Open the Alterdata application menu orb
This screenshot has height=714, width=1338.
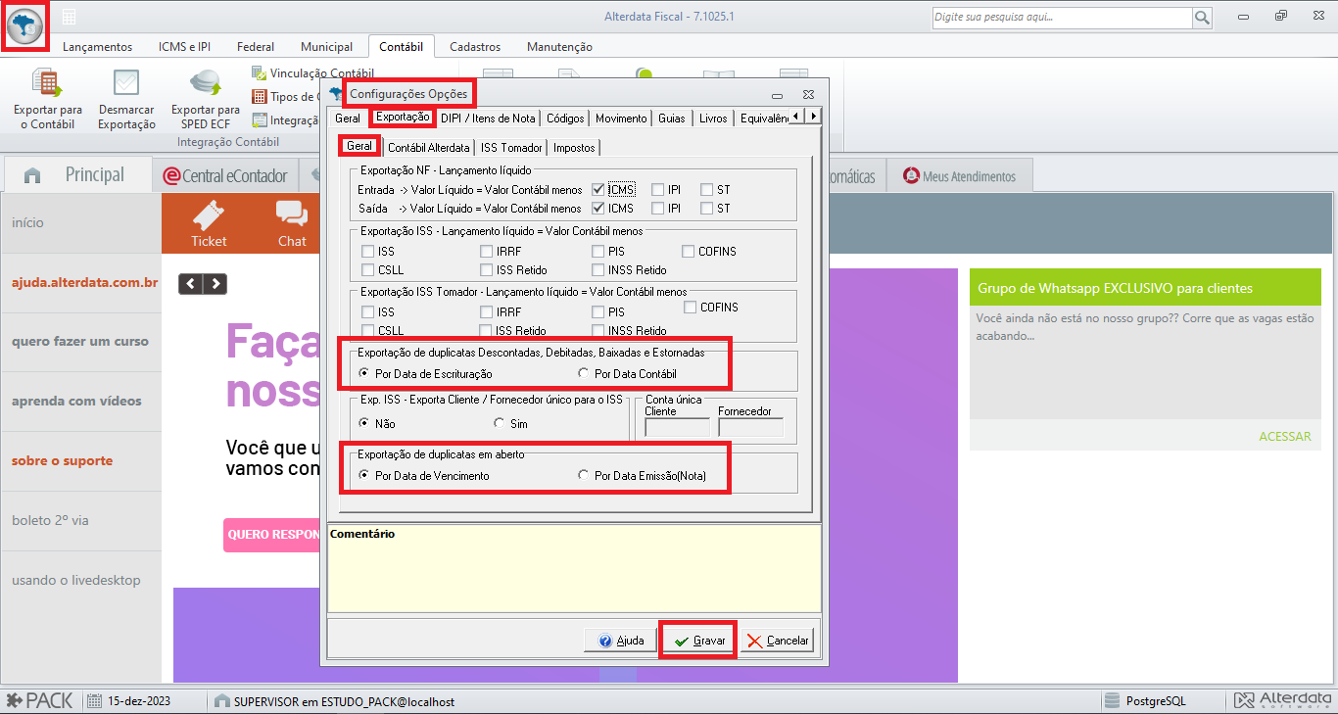coord(25,26)
